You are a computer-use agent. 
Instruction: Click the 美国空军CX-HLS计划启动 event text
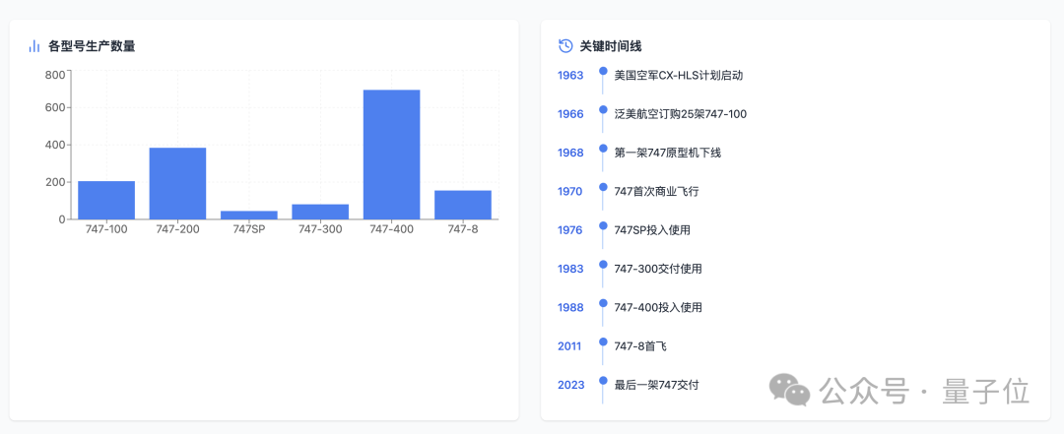pos(678,75)
